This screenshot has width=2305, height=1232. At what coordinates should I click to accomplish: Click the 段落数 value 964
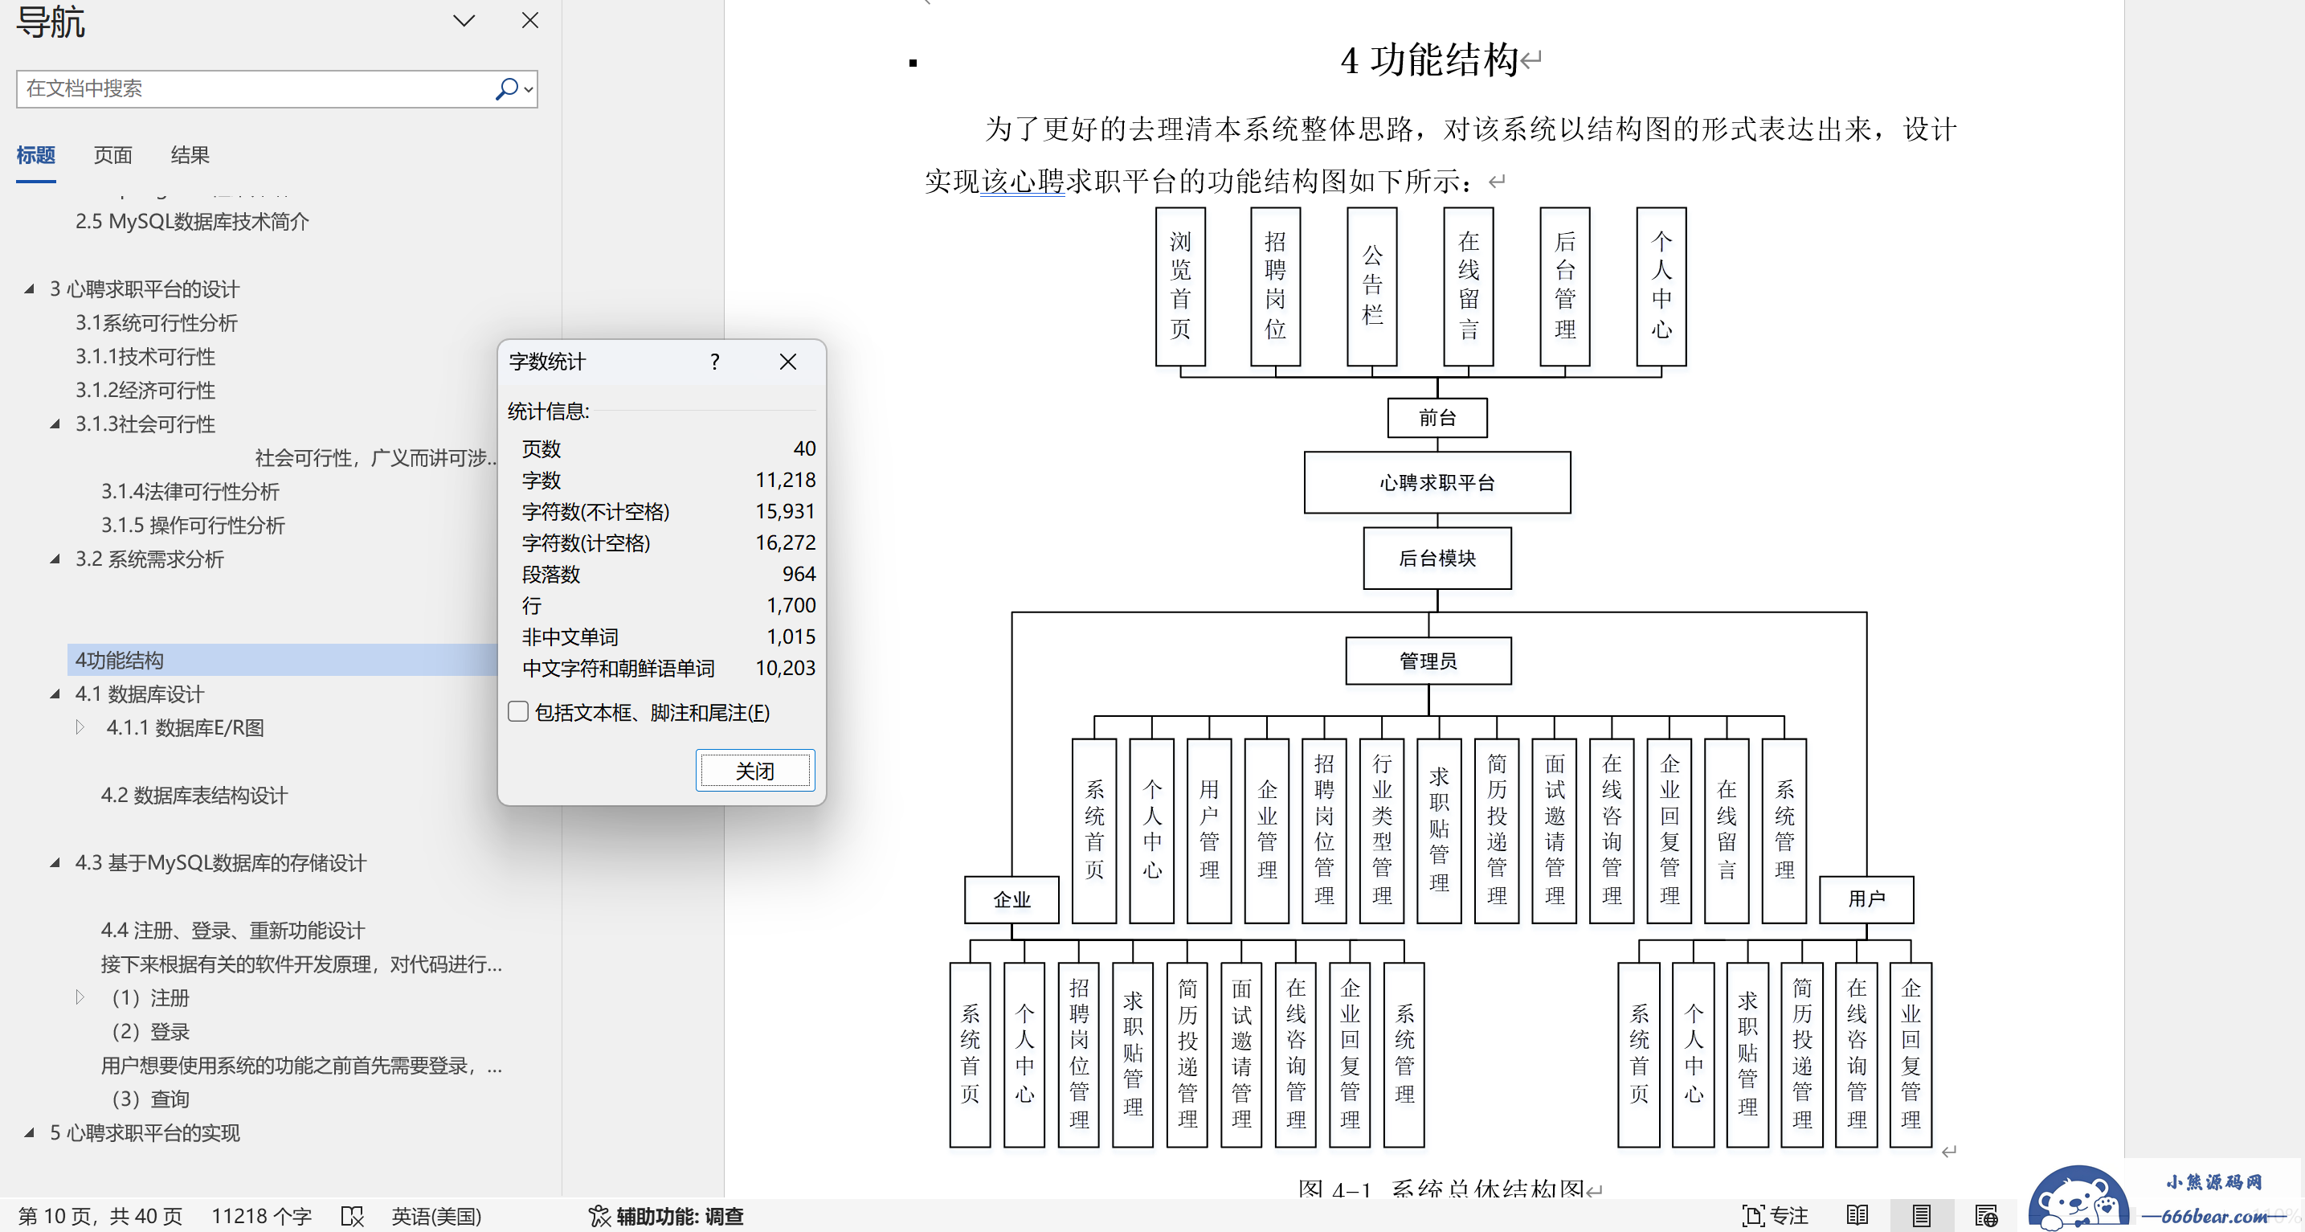tap(799, 574)
